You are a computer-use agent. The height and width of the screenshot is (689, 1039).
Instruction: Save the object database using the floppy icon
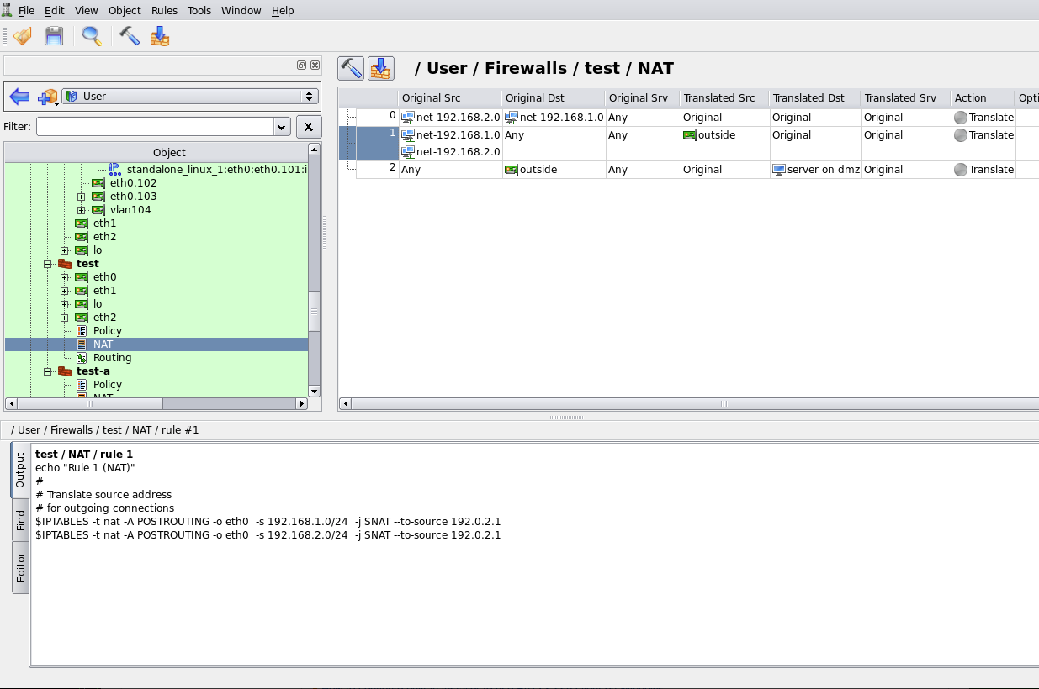pyautogui.click(x=53, y=36)
